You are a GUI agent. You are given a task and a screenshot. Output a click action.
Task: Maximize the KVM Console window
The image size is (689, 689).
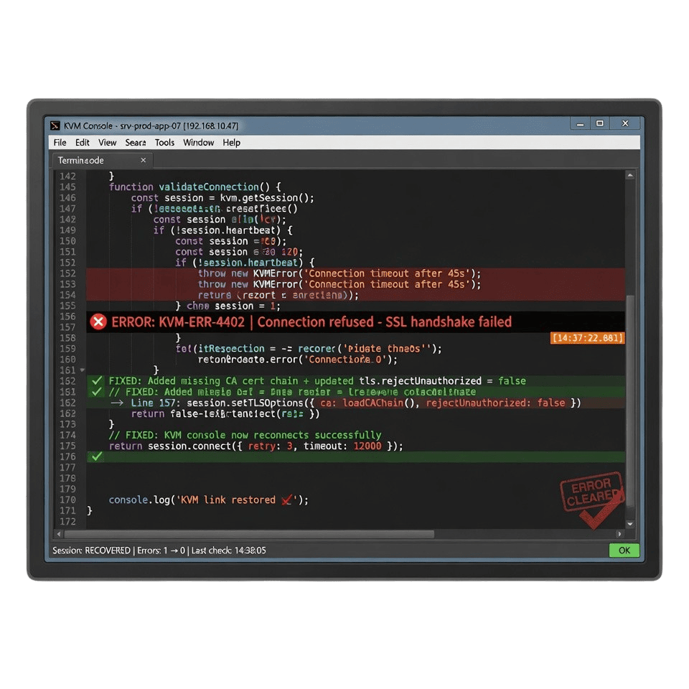pyautogui.click(x=600, y=123)
